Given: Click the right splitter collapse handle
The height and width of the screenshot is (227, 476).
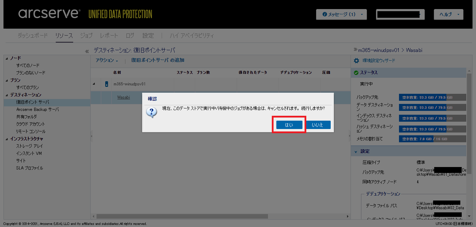Looking at the screenshot, I should [x=350, y=136].
